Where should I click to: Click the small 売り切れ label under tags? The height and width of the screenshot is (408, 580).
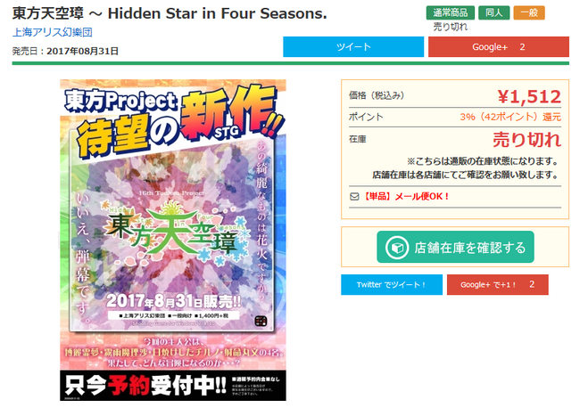(x=450, y=27)
